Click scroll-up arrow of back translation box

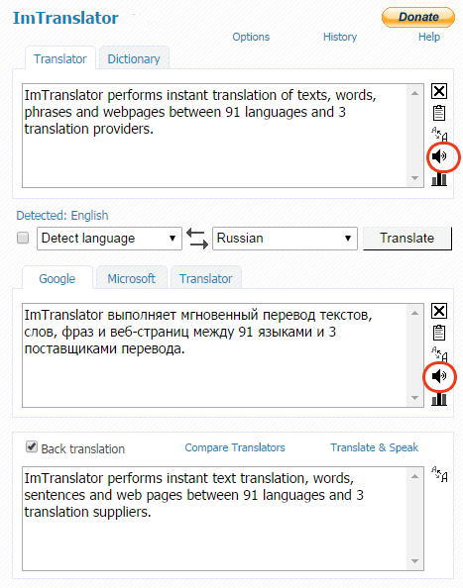point(415,476)
